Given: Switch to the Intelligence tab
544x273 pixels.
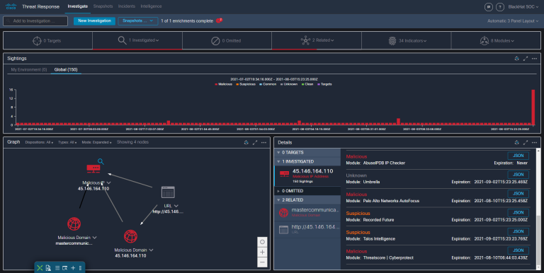Looking at the screenshot, I should pyautogui.click(x=152, y=6).
